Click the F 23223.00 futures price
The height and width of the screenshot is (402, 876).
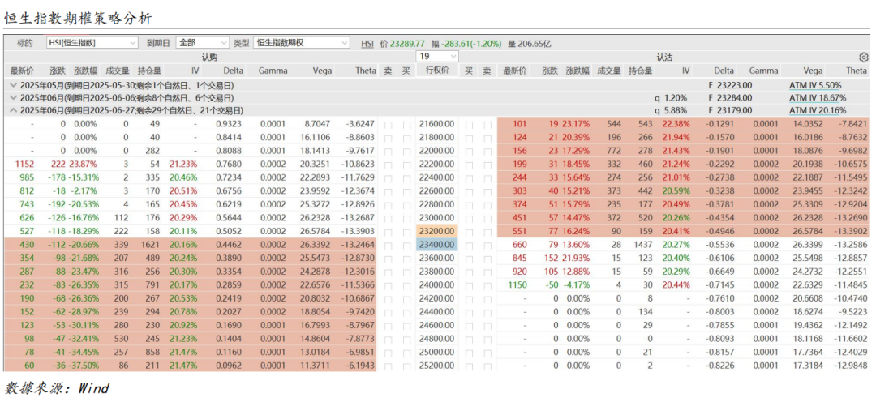click(x=730, y=85)
